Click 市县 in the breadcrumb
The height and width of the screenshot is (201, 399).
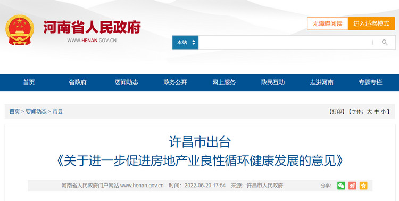click(57, 111)
